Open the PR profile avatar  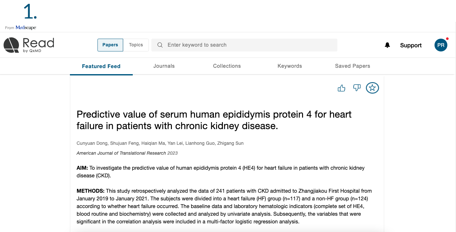tap(441, 45)
